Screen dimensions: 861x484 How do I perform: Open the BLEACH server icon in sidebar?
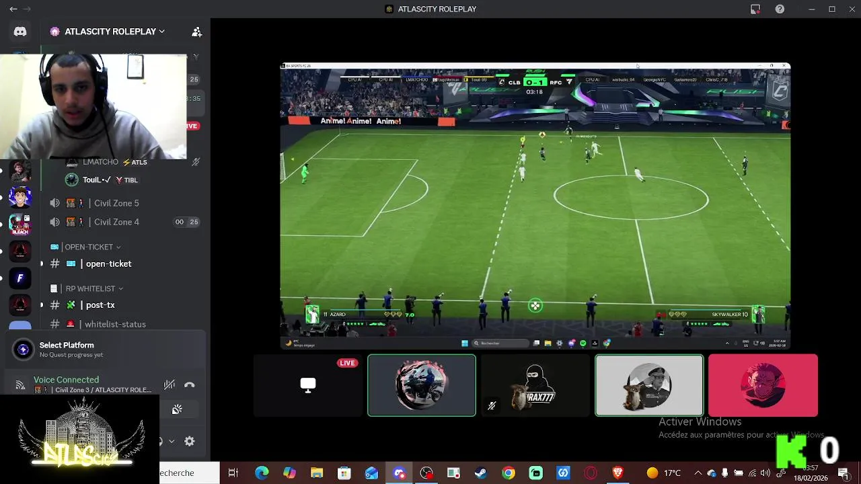point(20,224)
